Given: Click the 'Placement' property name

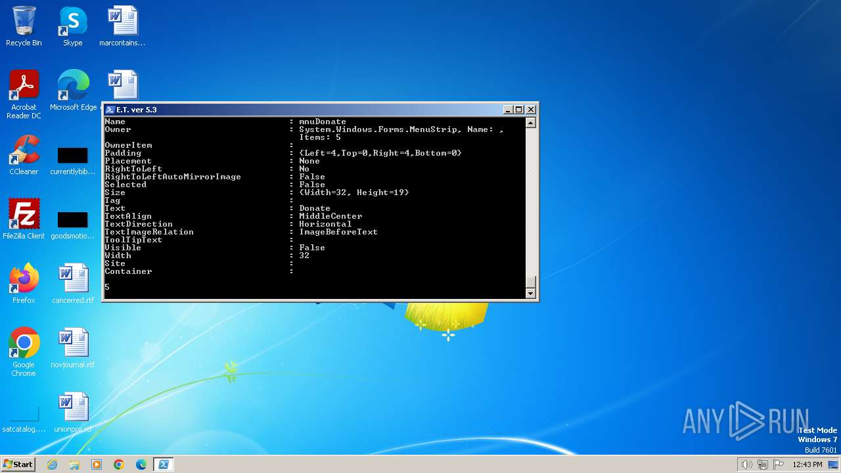Looking at the screenshot, I should pyautogui.click(x=128, y=161).
